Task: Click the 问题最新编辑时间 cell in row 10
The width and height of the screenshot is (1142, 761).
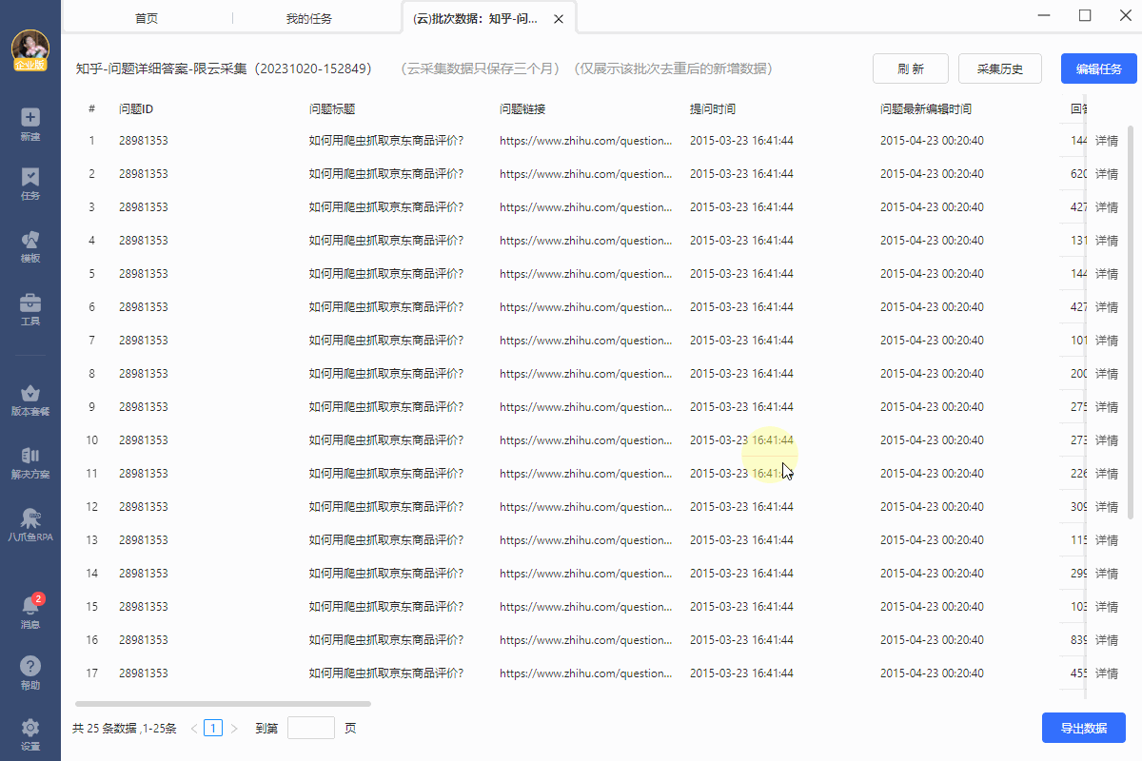Action: tap(932, 440)
